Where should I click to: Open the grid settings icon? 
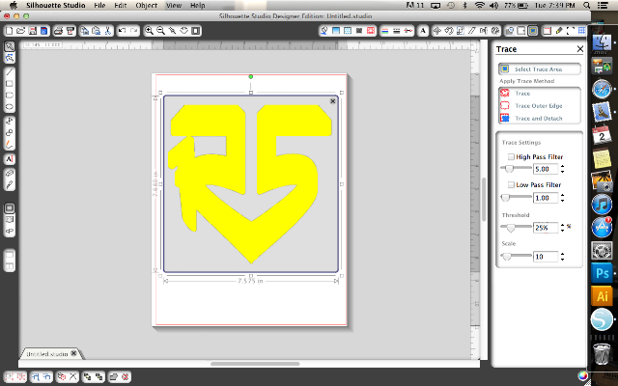pyautogui.click(x=581, y=31)
